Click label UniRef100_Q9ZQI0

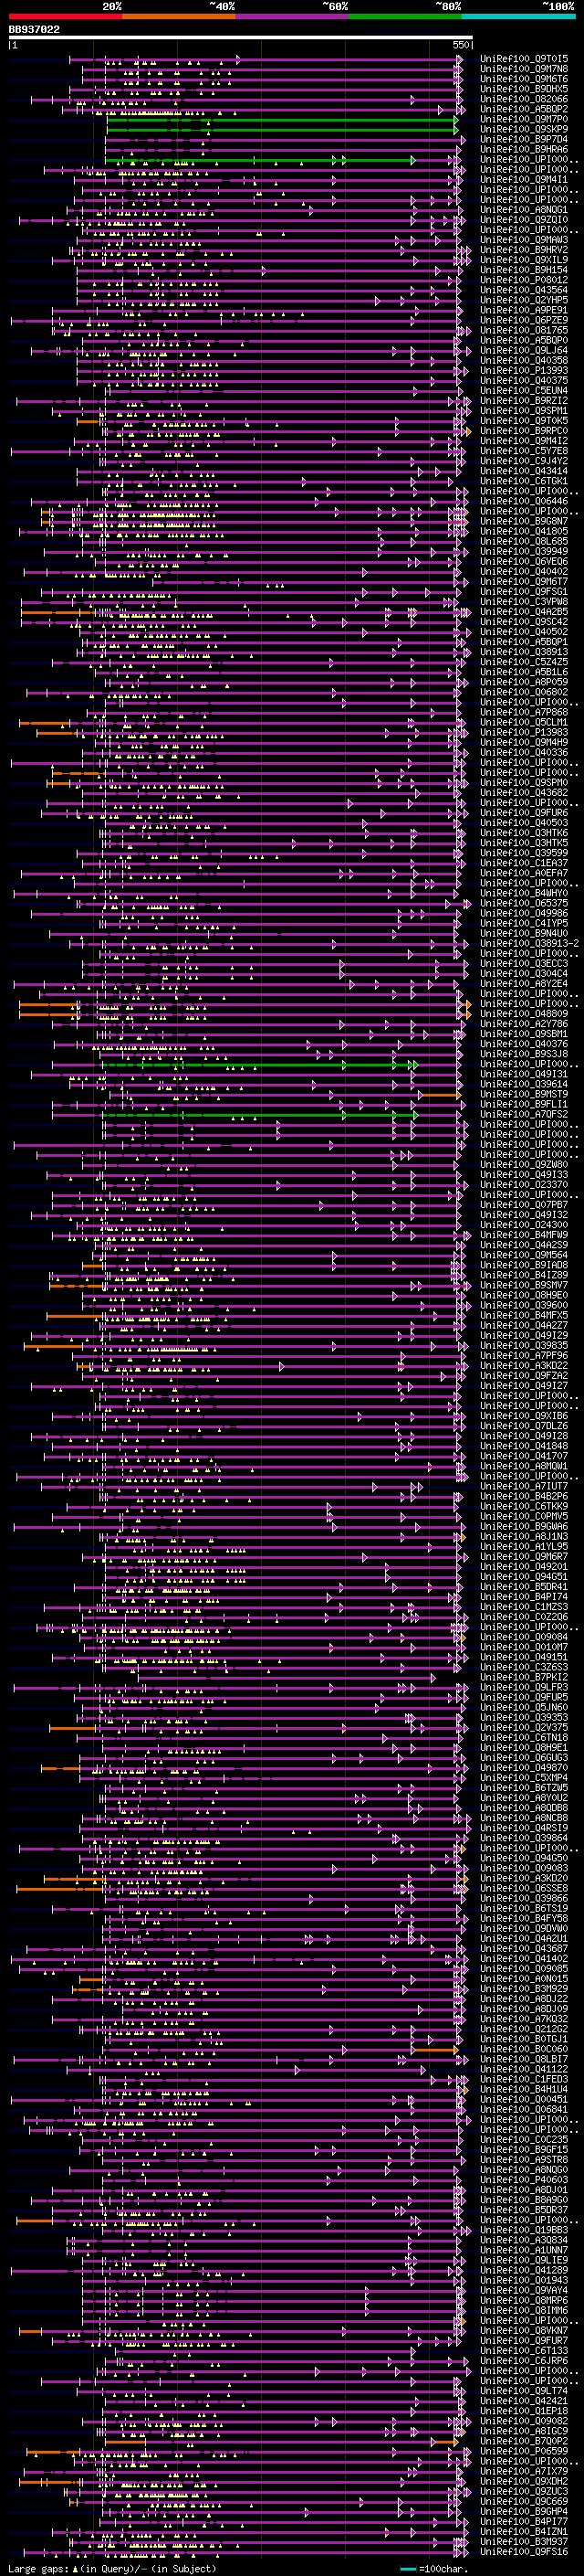pos(524,220)
